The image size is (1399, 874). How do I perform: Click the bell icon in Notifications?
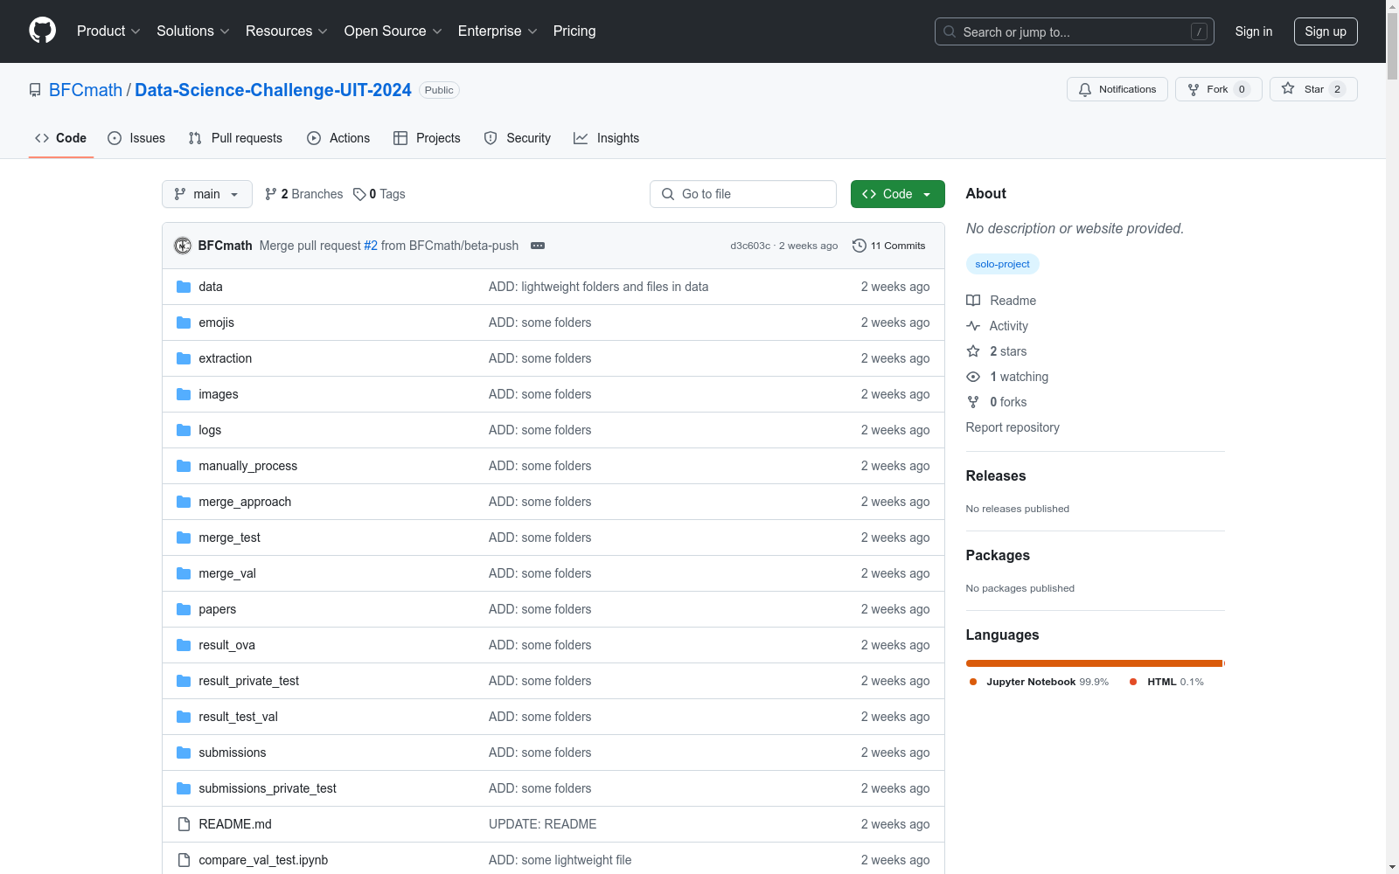click(x=1085, y=89)
